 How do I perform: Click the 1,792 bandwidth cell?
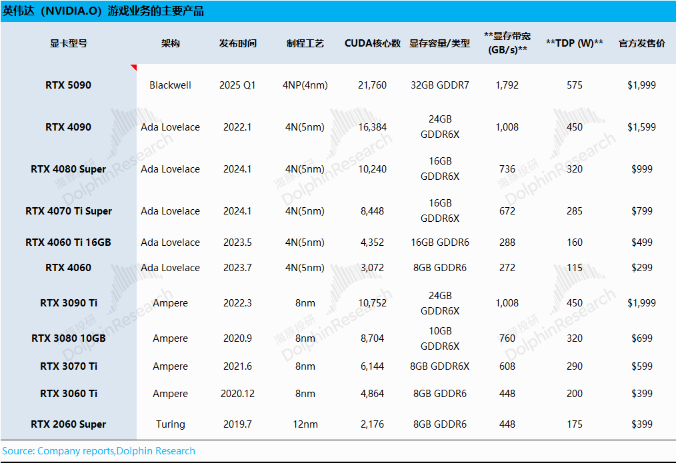tap(507, 85)
